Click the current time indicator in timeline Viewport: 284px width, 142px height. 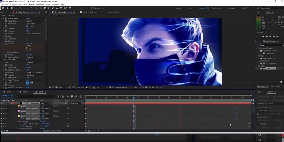(133, 98)
